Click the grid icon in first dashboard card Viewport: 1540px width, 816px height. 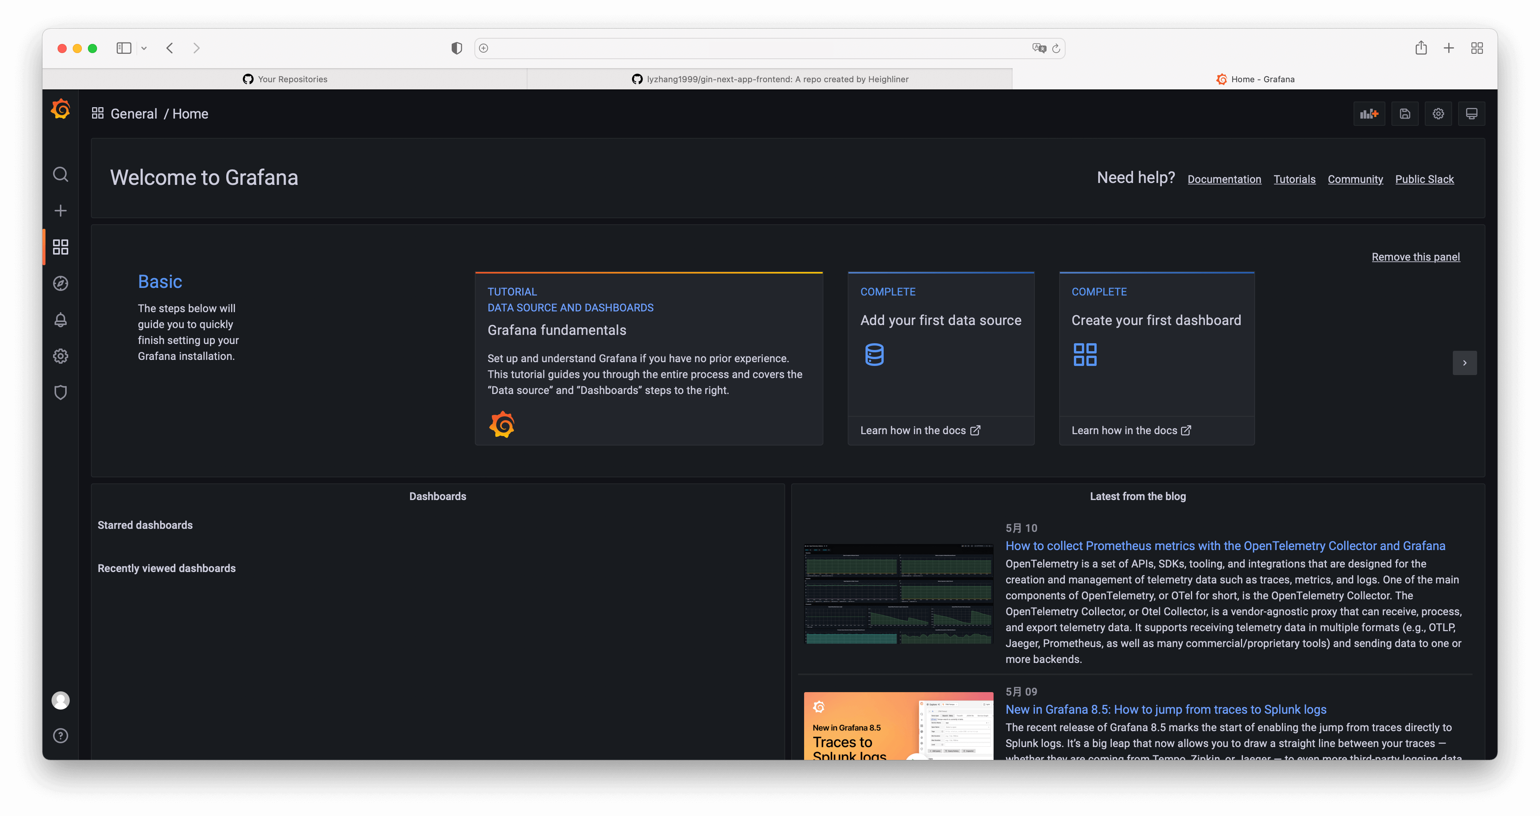tap(1085, 355)
